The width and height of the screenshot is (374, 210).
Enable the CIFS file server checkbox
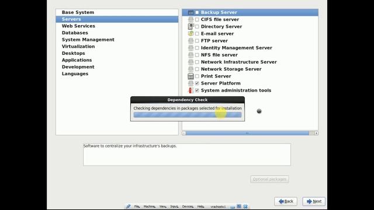tap(197, 19)
